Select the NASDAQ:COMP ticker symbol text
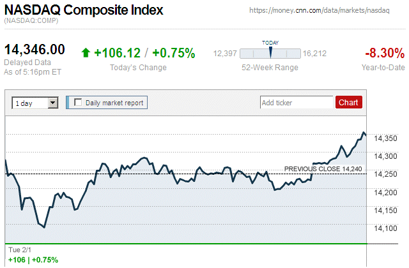Image resolution: width=409 pixels, height=268 pixels. click(x=31, y=21)
